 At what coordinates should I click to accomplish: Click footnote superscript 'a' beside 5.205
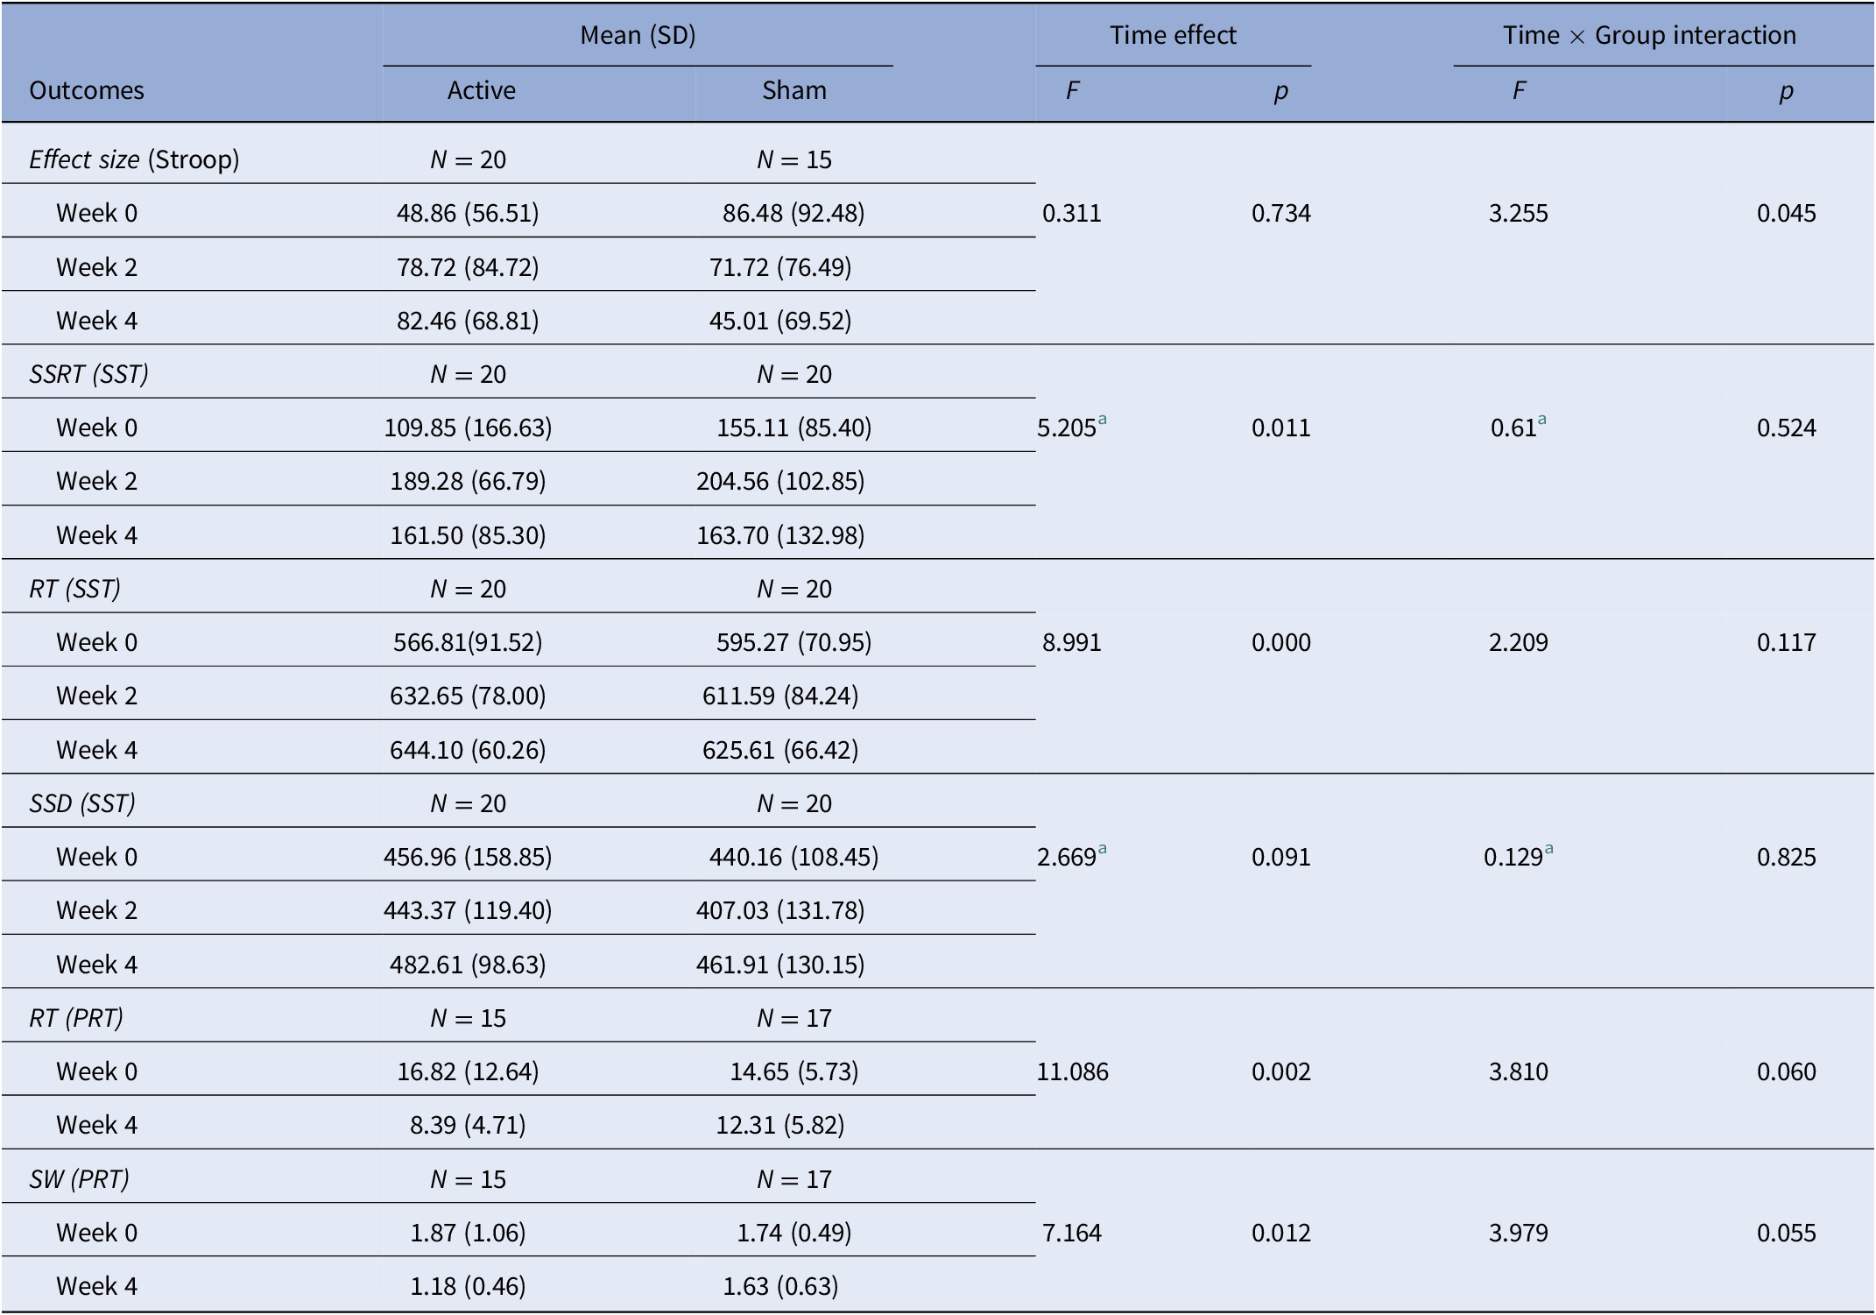click(1103, 420)
